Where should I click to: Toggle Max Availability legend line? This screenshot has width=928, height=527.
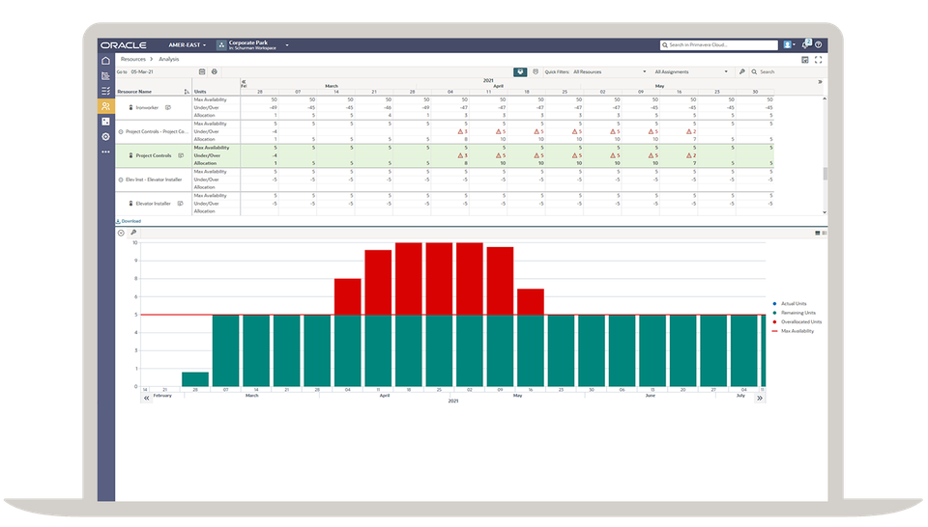(x=774, y=331)
